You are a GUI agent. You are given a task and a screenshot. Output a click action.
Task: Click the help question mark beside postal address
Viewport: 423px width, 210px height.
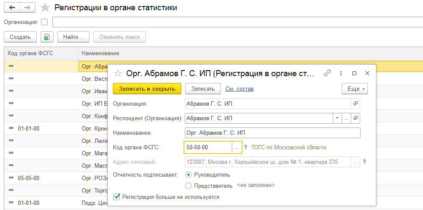click(364, 162)
